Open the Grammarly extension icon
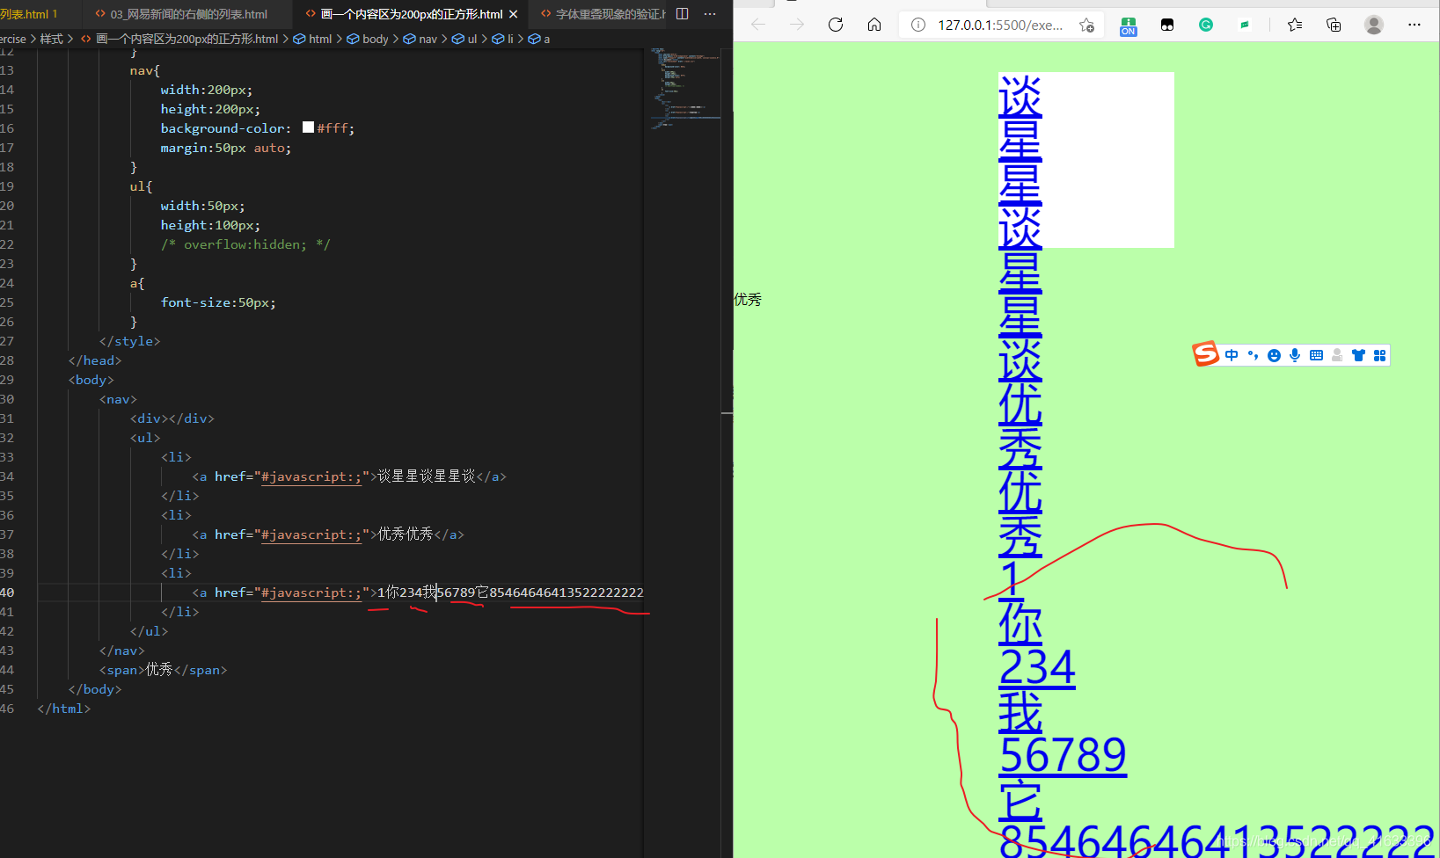This screenshot has height=858, width=1440. click(1206, 25)
